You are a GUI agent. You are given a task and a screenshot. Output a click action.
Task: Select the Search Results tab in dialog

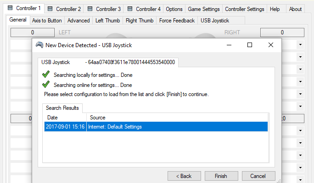pyautogui.click(x=62, y=108)
